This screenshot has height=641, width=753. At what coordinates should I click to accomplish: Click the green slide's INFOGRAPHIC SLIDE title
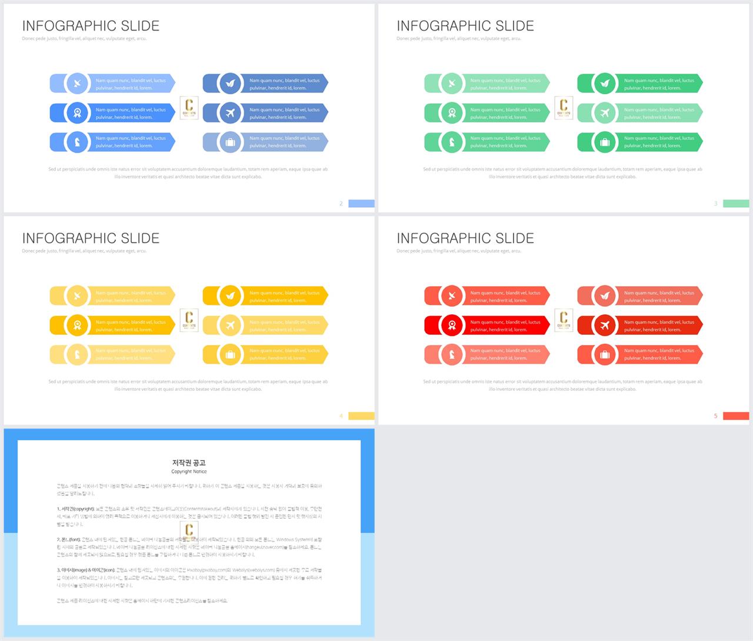[x=465, y=26]
